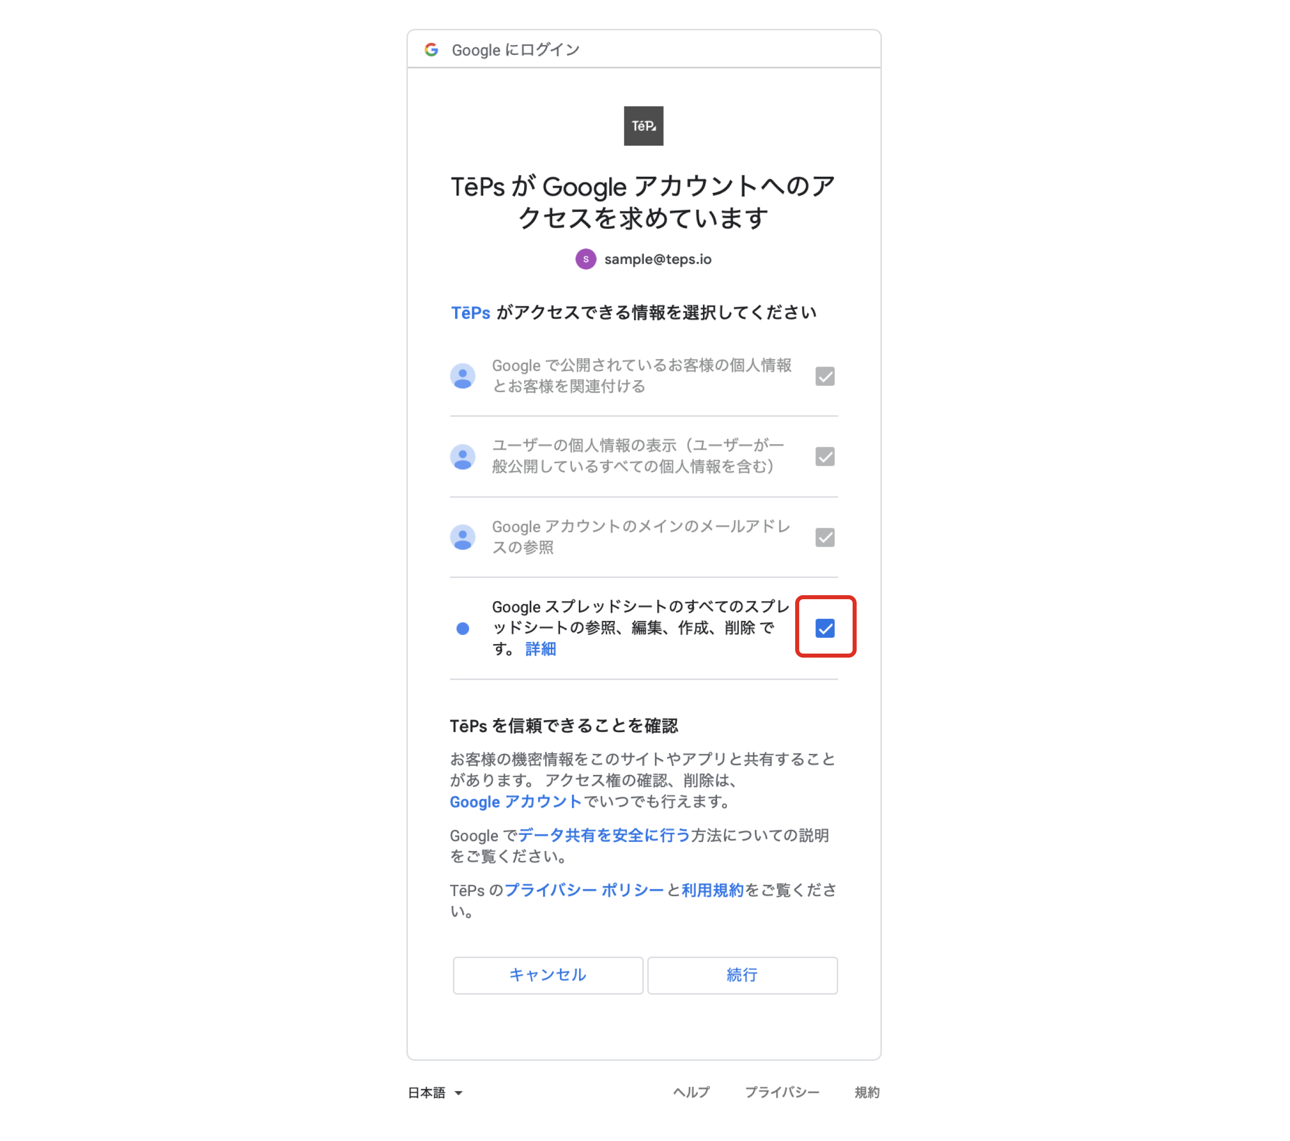This screenshot has width=1290, height=1141.
Task: Click blue dot icon beside Google スプレッドシート permission
Action: [x=463, y=628]
